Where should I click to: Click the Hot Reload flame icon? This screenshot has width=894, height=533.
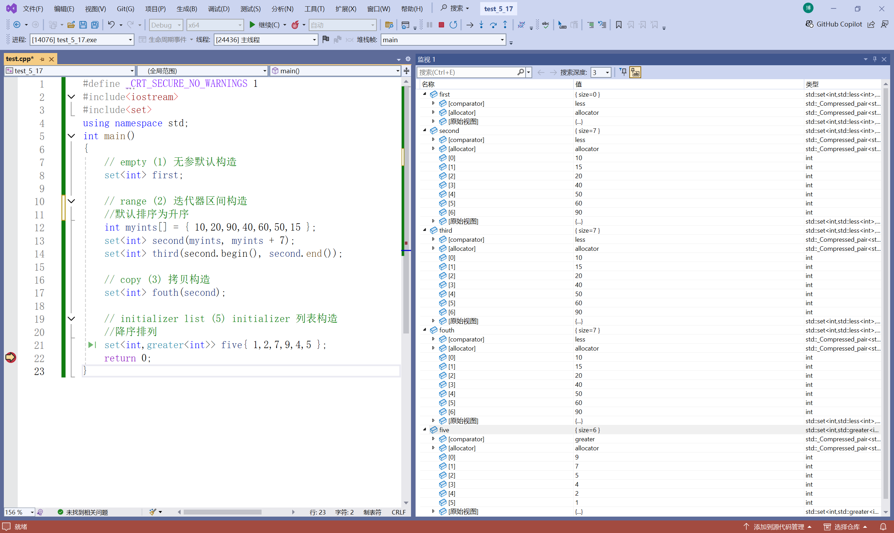coord(295,25)
